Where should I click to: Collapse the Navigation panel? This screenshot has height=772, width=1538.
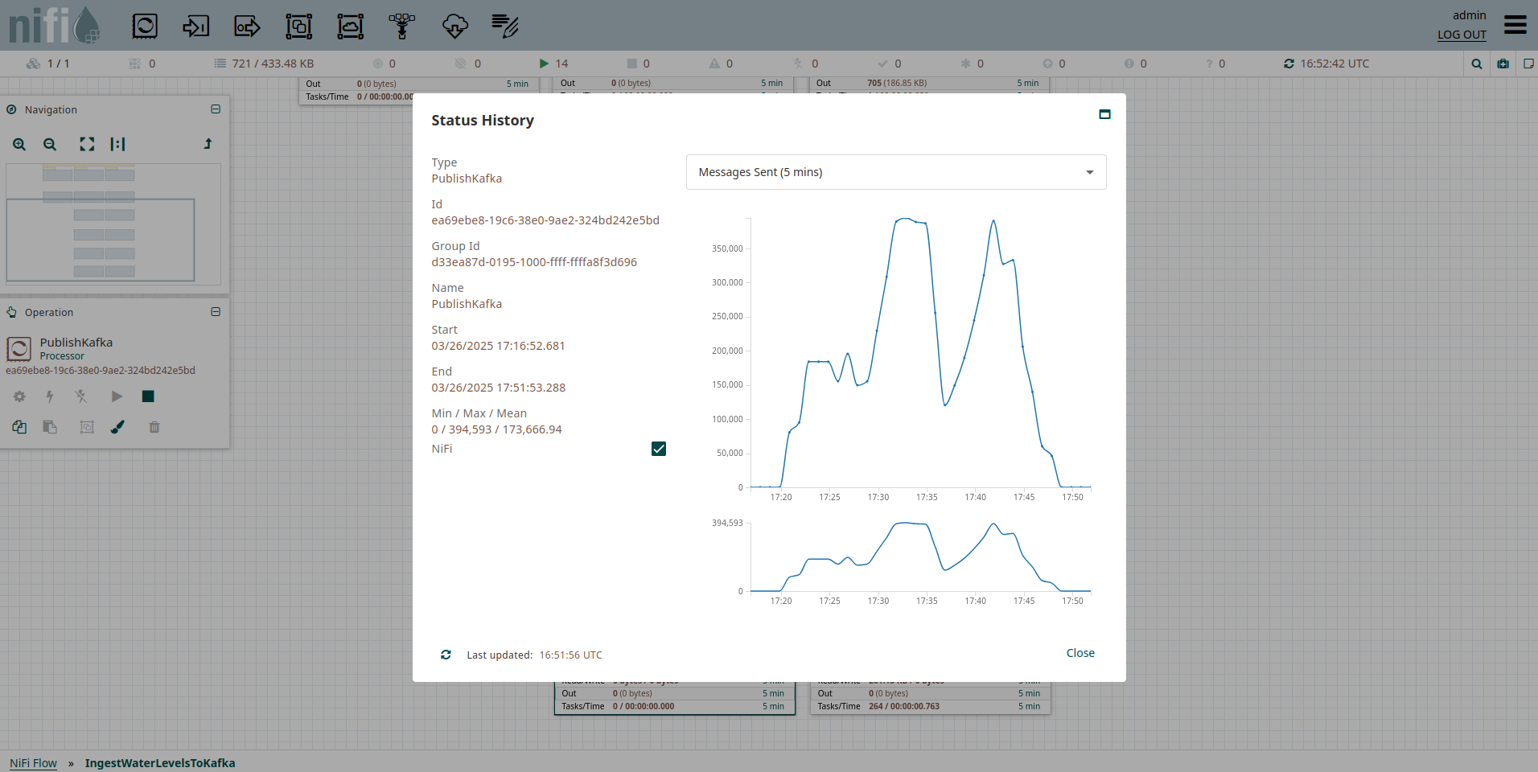(x=216, y=109)
